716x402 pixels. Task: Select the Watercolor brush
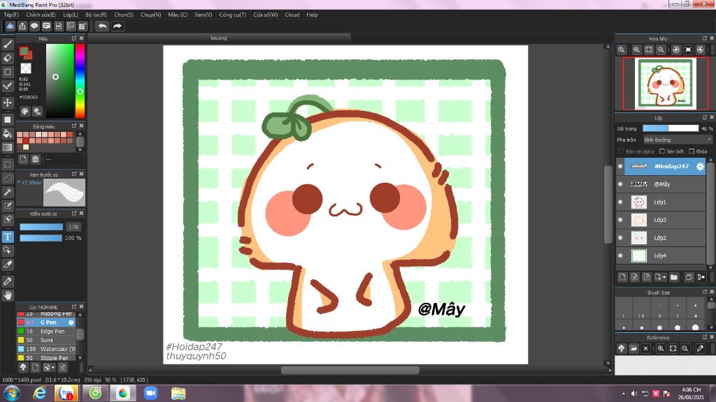(46, 349)
